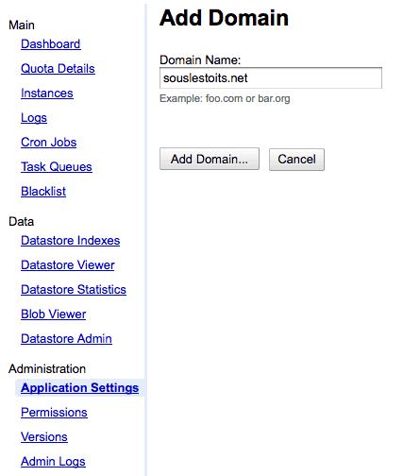
Task: Select Application Settings in Administration
Action: coord(79,388)
